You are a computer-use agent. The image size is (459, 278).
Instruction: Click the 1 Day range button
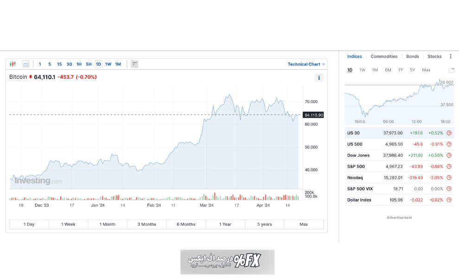[29, 224]
